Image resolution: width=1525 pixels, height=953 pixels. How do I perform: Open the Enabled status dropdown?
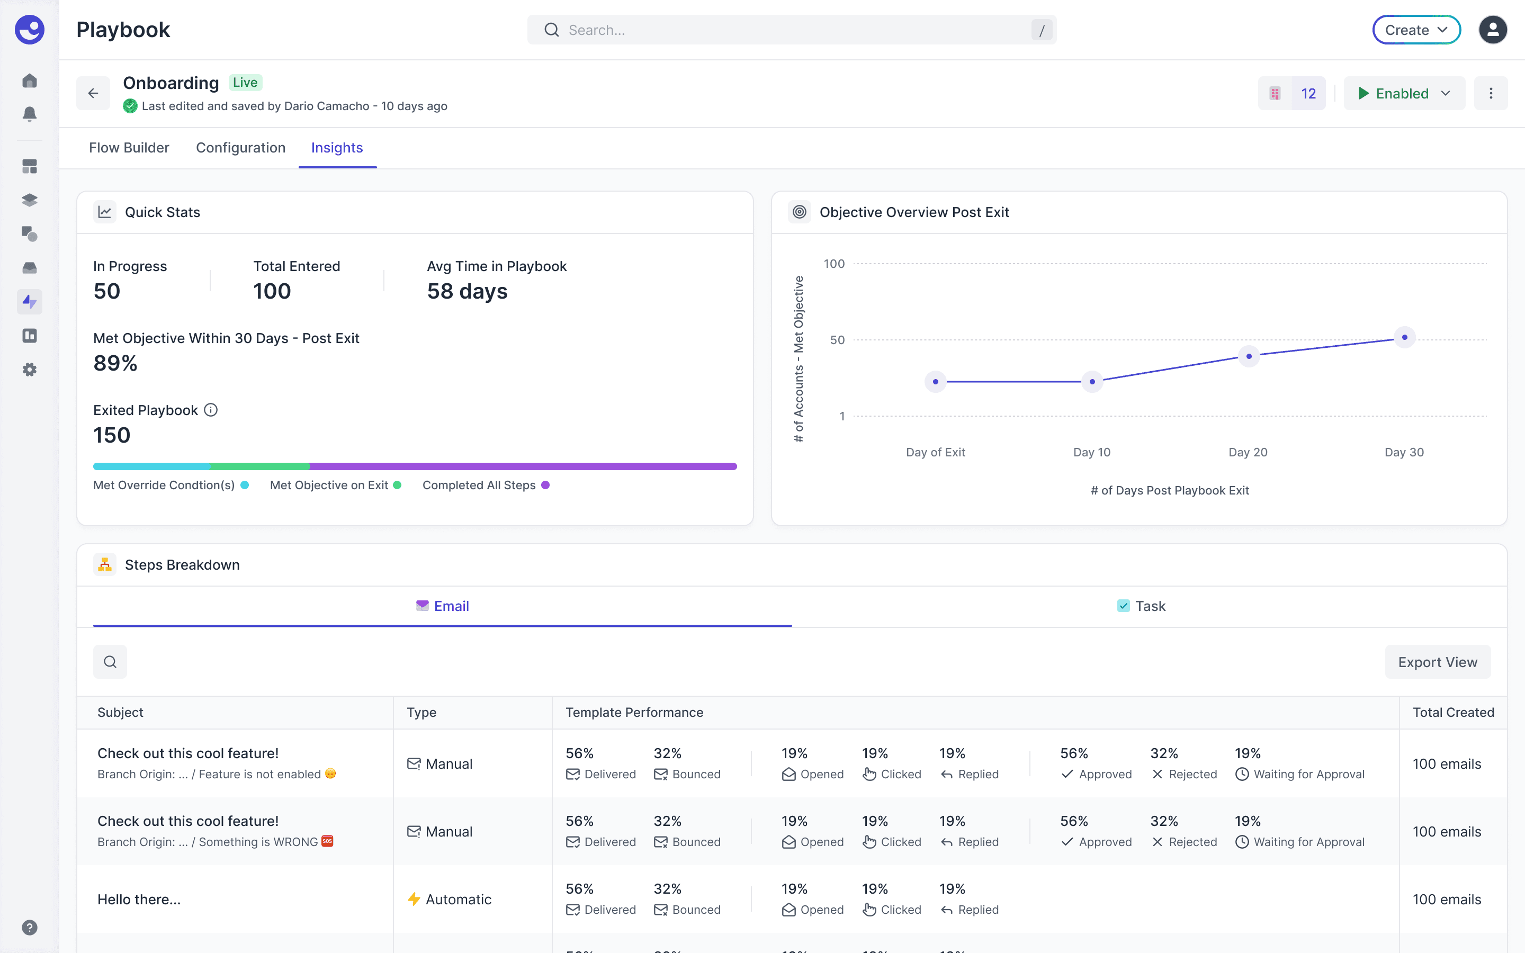pyautogui.click(x=1403, y=93)
